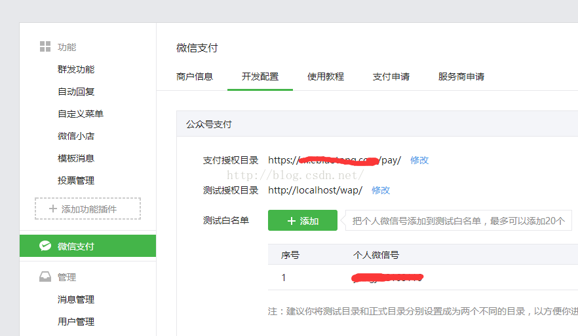Click the 注：建议 note below the table
This screenshot has width=578, height=336.
pyautogui.click(x=423, y=311)
